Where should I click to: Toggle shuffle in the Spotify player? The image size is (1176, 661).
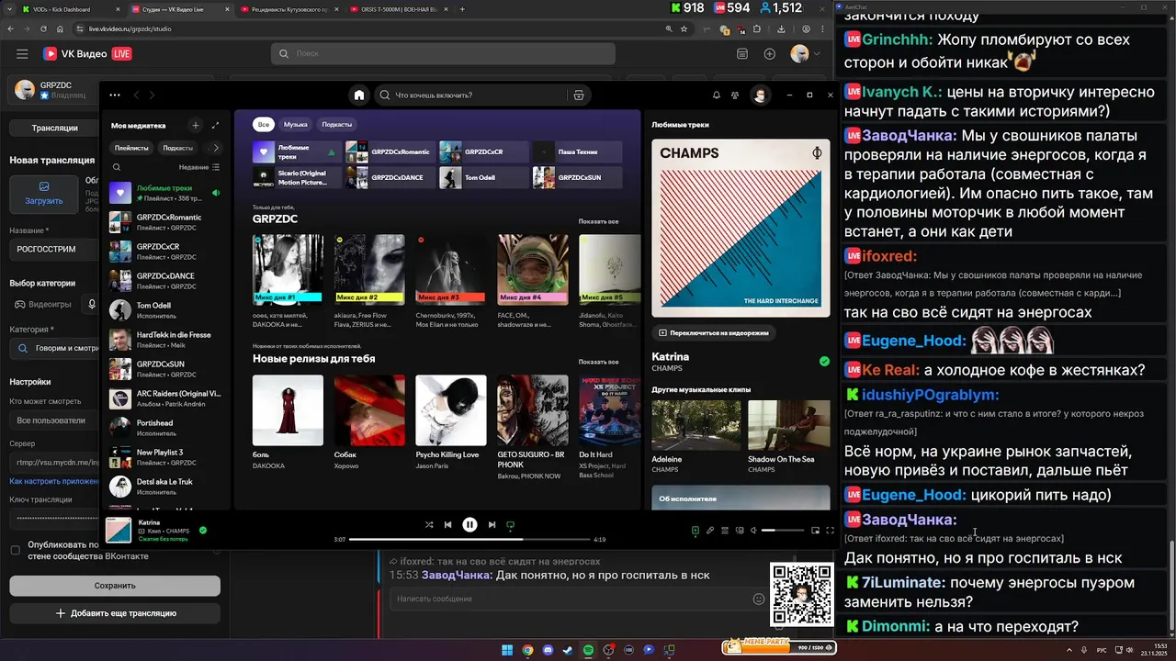(429, 525)
